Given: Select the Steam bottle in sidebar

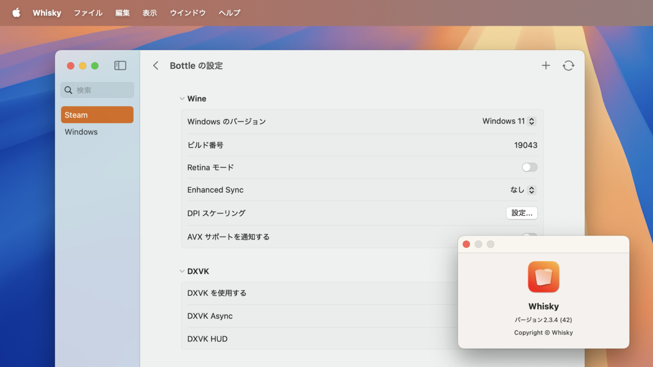Looking at the screenshot, I should (x=97, y=115).
